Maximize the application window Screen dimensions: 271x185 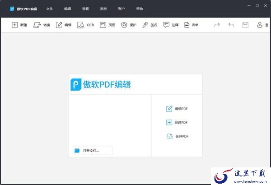tap(257, 5)
